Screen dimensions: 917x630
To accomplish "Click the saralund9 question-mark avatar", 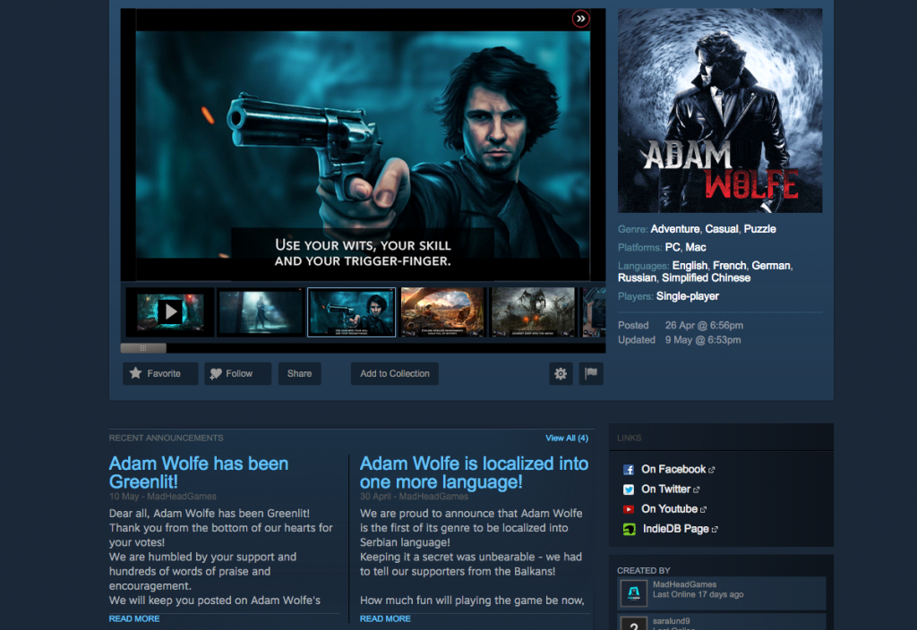I will (633, 623).
